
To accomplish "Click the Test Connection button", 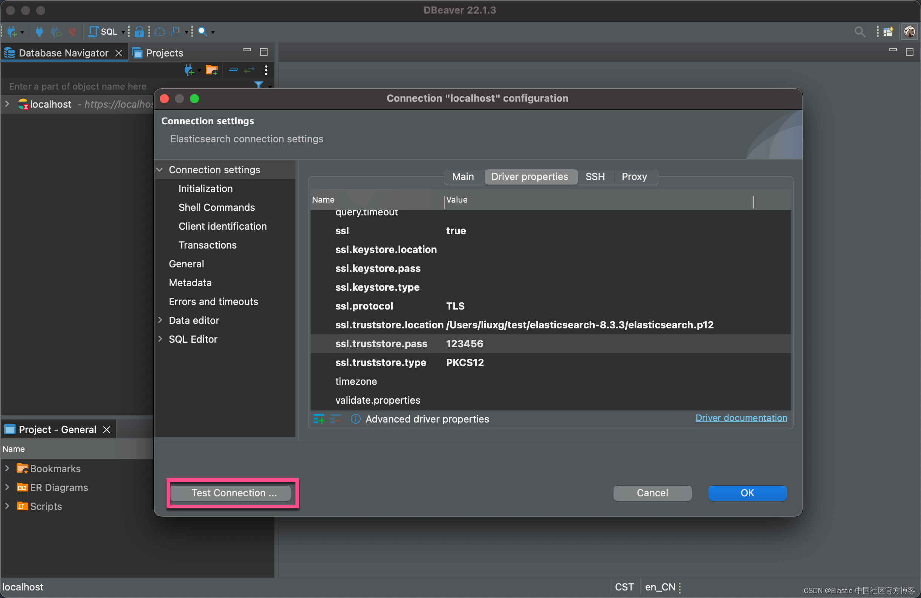I will 232,493.
